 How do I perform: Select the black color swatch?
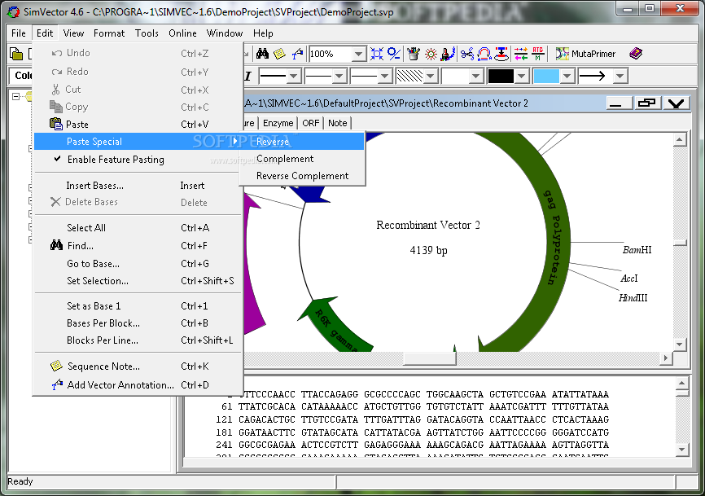click(501, 76)
